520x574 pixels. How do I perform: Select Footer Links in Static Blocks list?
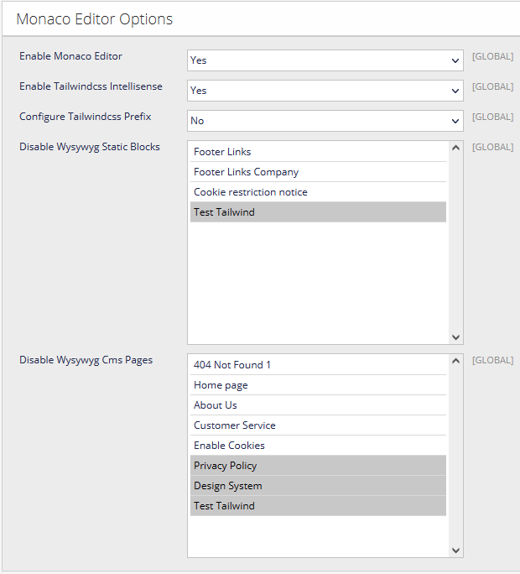(318, 152)
